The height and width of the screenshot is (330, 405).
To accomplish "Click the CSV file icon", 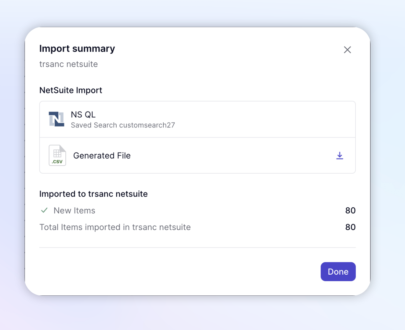I will point(57,155).
